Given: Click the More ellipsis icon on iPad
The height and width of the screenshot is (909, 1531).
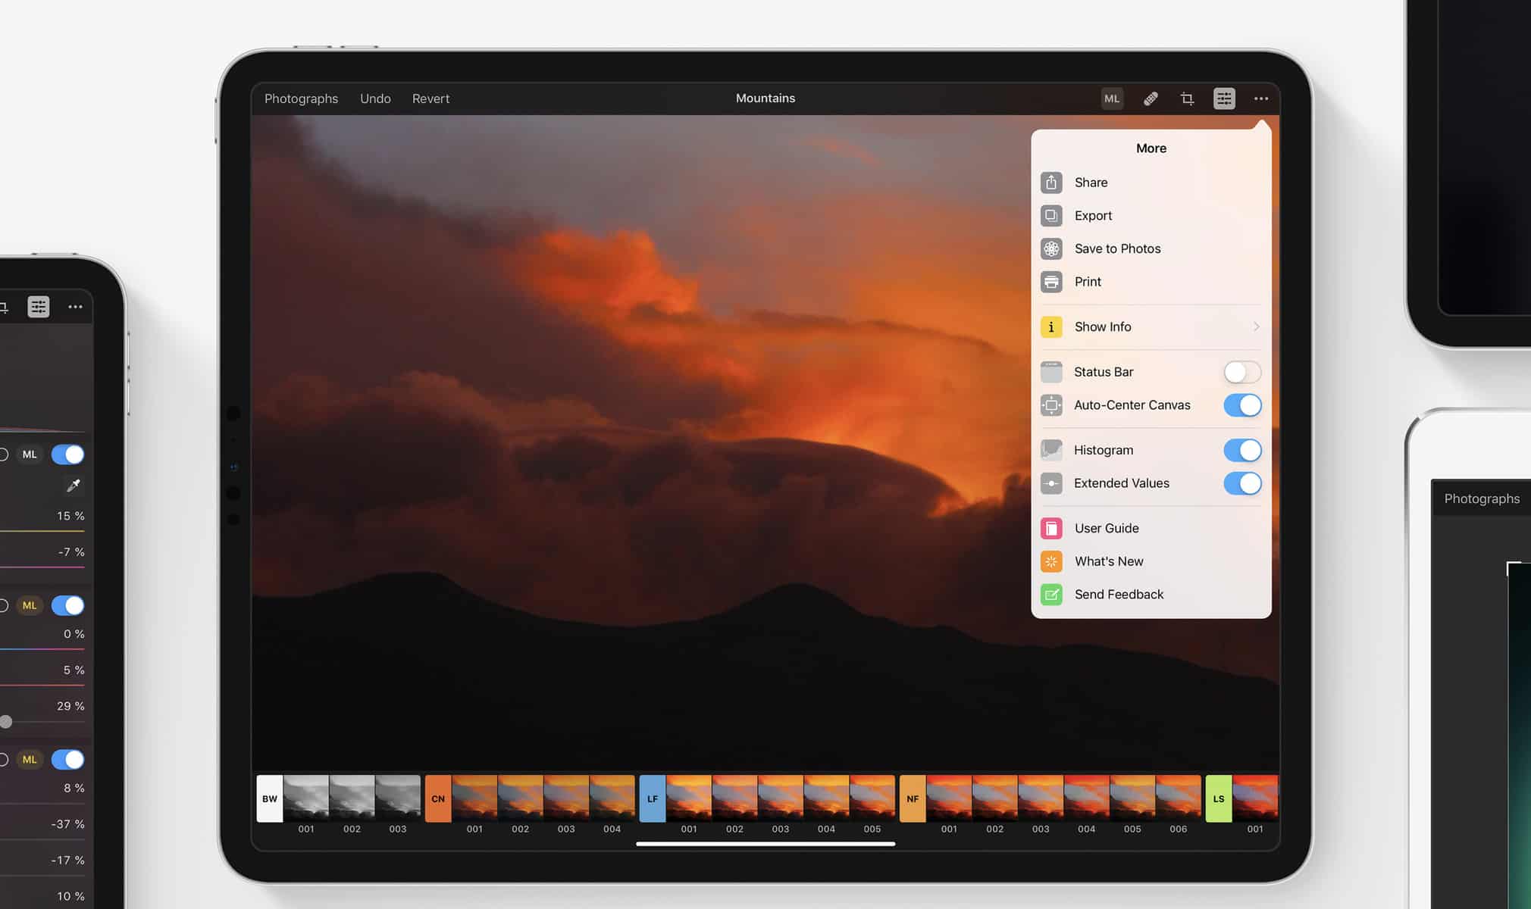Looking at the screenshot, I should [x=1260, y=98].
